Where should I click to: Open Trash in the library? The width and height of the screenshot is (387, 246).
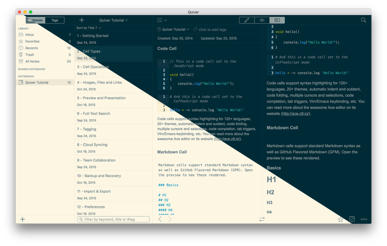(x=45, y=55)
